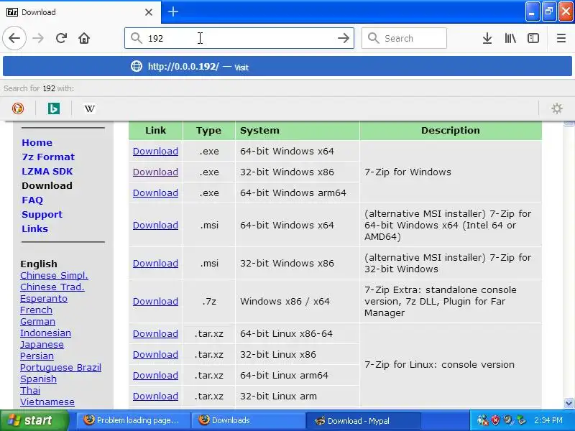575x431 pixels.
Task: Switch to Problem loading page taskbar window
Action: tap(134, 420)
